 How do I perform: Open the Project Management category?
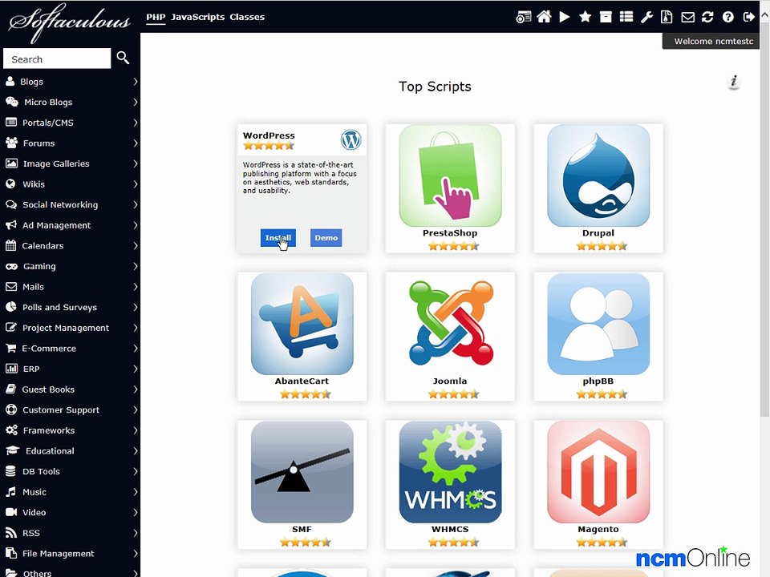pos(70,328)
